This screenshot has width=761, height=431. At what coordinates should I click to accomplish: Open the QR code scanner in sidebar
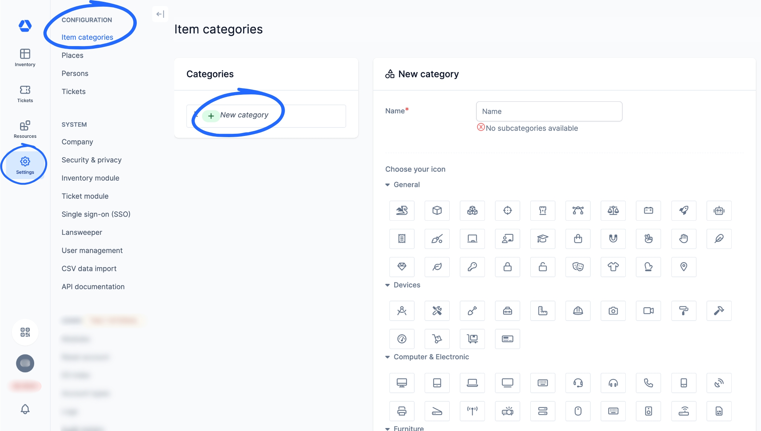pos(25,332)
